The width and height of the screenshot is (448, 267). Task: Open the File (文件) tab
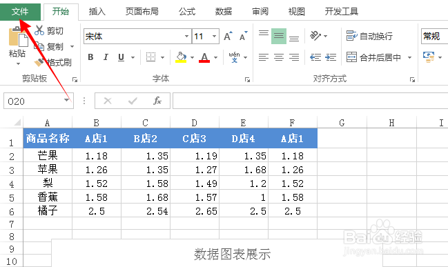(20, 12)
